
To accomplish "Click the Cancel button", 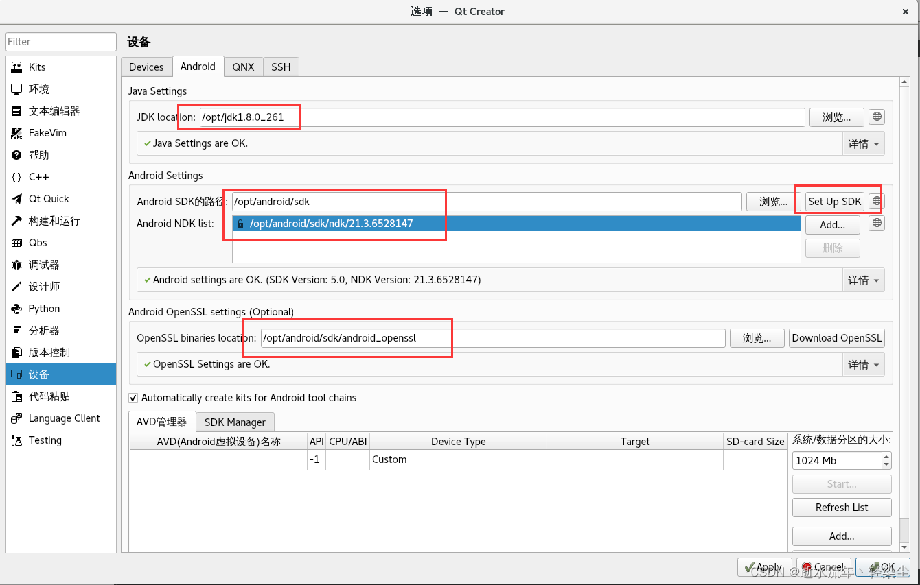I will (823, 567).
